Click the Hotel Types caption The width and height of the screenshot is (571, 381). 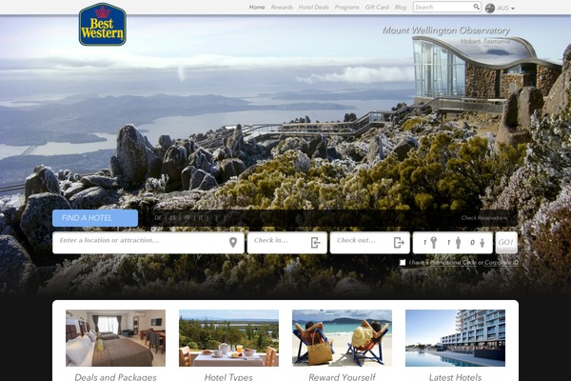point(228,376)
